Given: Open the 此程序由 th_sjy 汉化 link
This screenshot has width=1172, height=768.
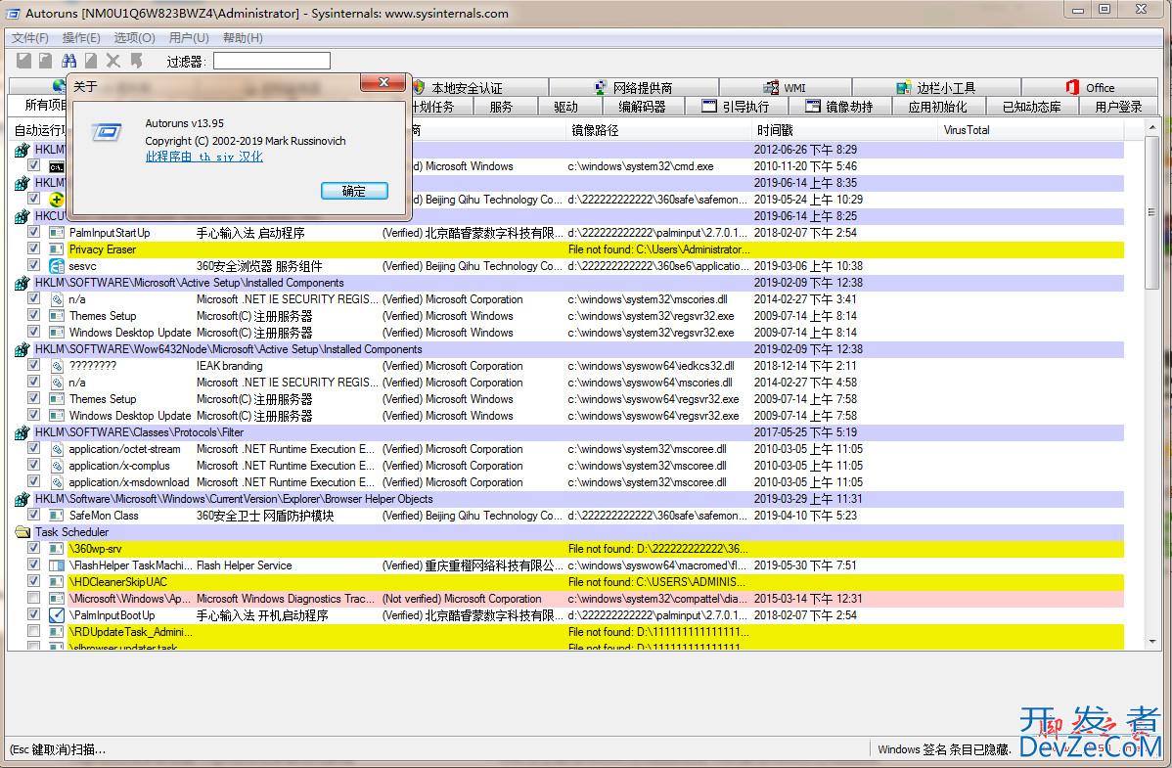Looking at the screenshot, I should click(204, 158).
